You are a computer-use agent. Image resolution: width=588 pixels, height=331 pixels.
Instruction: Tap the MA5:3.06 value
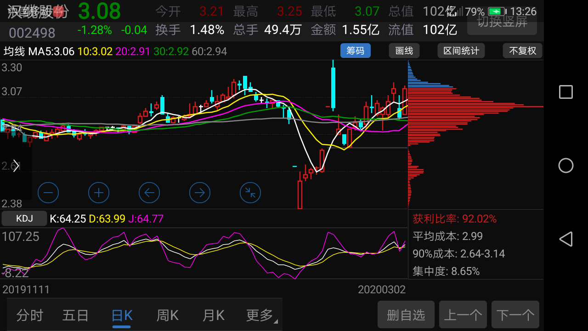pyautogui.click(x=51, y=51)
